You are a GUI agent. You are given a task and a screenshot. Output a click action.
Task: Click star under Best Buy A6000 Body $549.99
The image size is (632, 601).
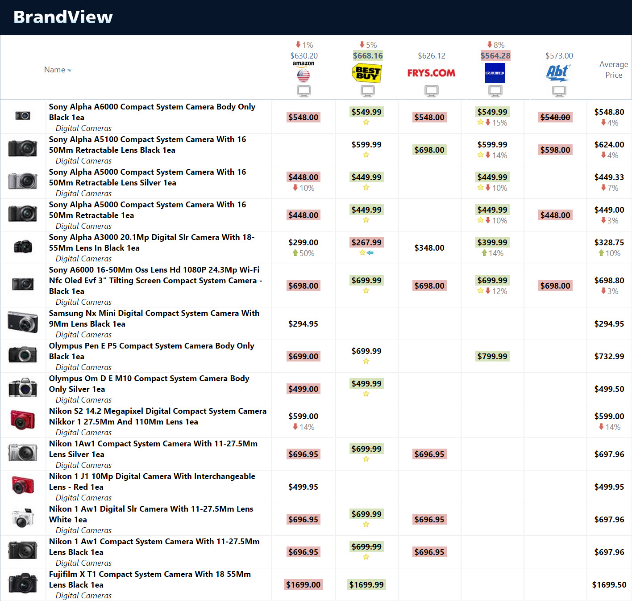[x=366, y=122]
